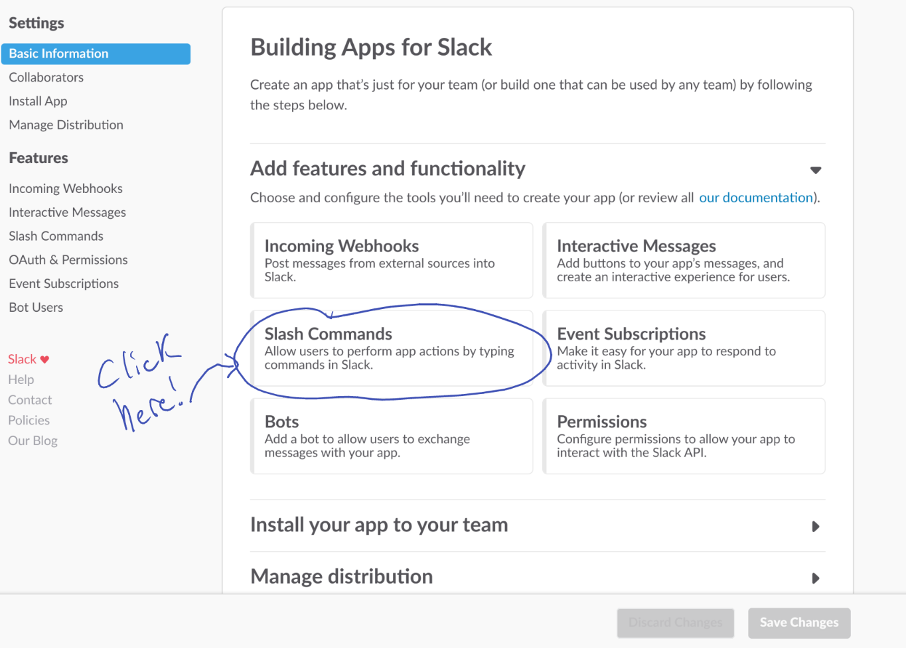Click the Save Changes button
Viewport: 906px width, 648px height.
coord(799,623)
